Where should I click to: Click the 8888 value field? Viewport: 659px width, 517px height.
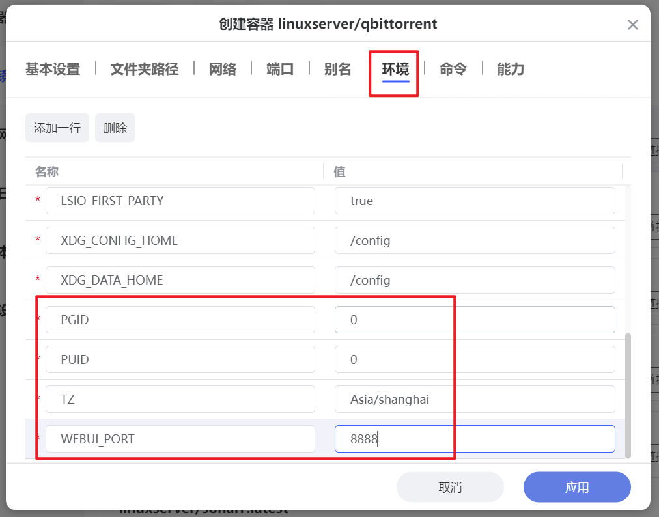pyautogui.click(x=475, y=439)
